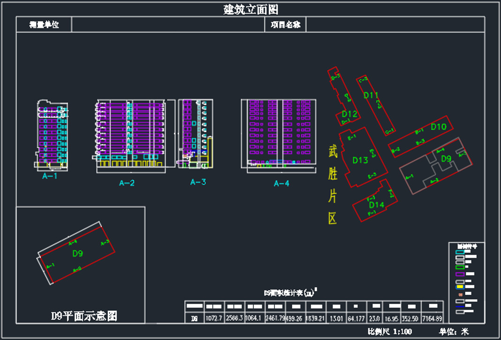Click table cell value 2461.79
The image size is (501, 340).
tap(275, 318)
